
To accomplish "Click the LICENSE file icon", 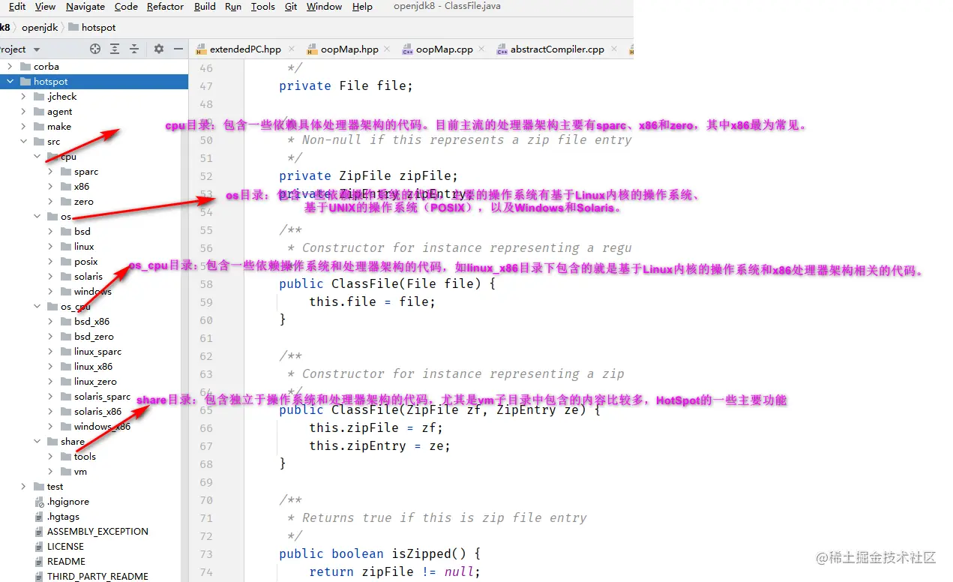I will 39,547.
